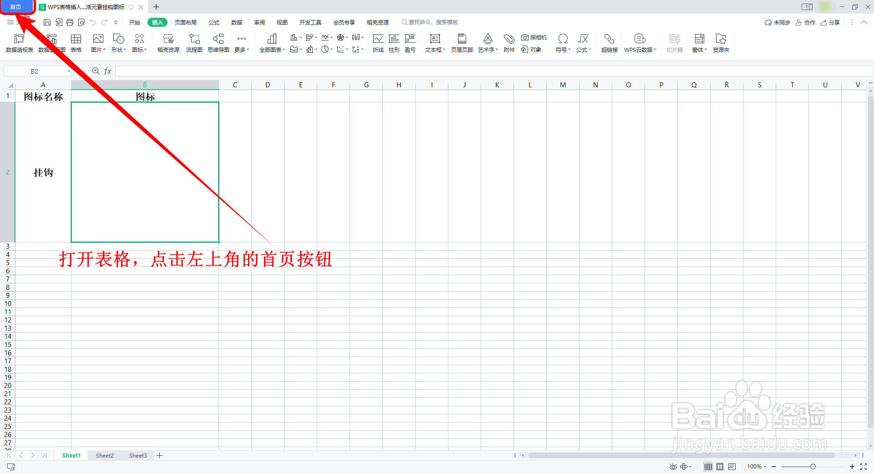The width and height of the screenshot is (874, 473).
Task: Toggle the 未同步 sync status indicator
Action: click(777, 22)
